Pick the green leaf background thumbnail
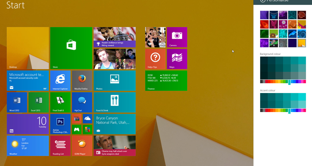The height and width of the screenshot is (166, 312). (264, 34)
